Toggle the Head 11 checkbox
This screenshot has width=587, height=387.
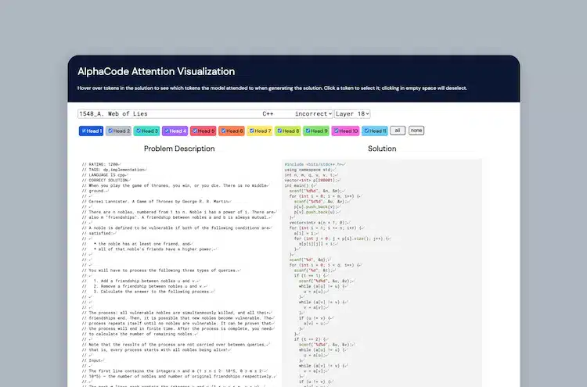pos(367,131)
